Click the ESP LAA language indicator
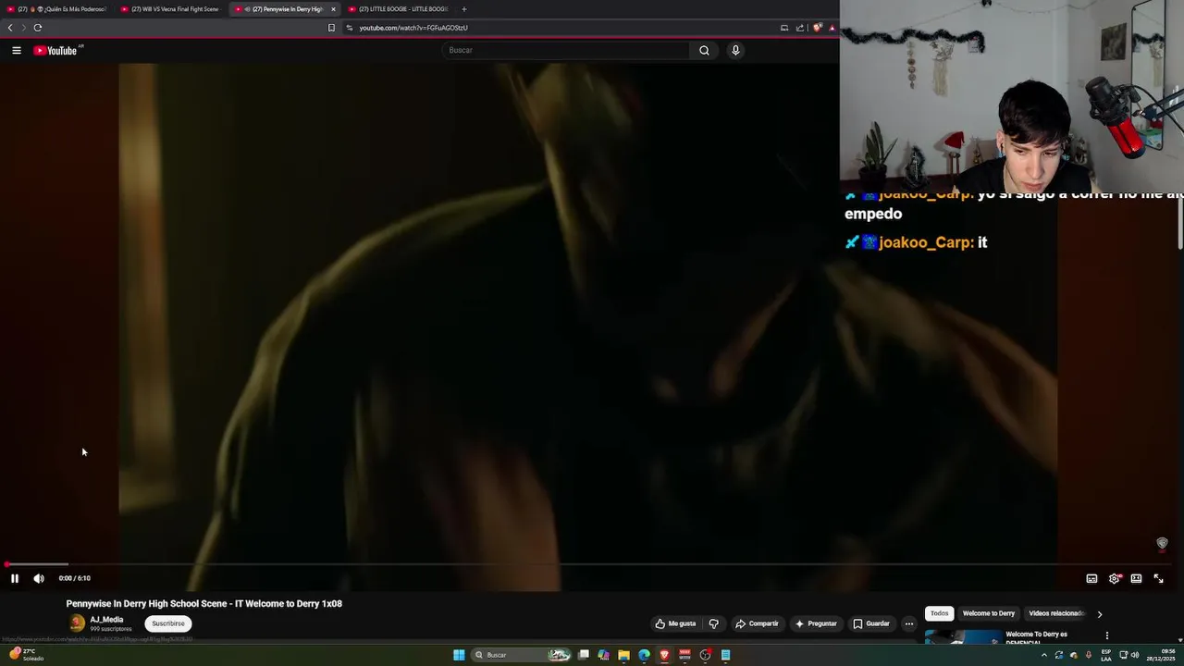 [1106, 655]
